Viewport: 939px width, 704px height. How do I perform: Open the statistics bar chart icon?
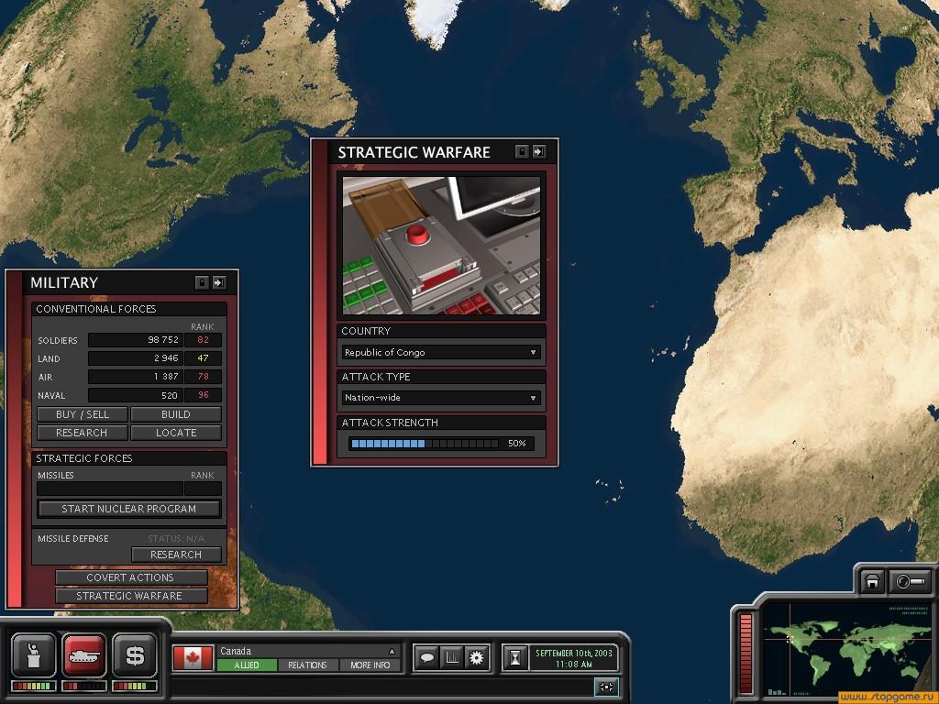[451, 657]
